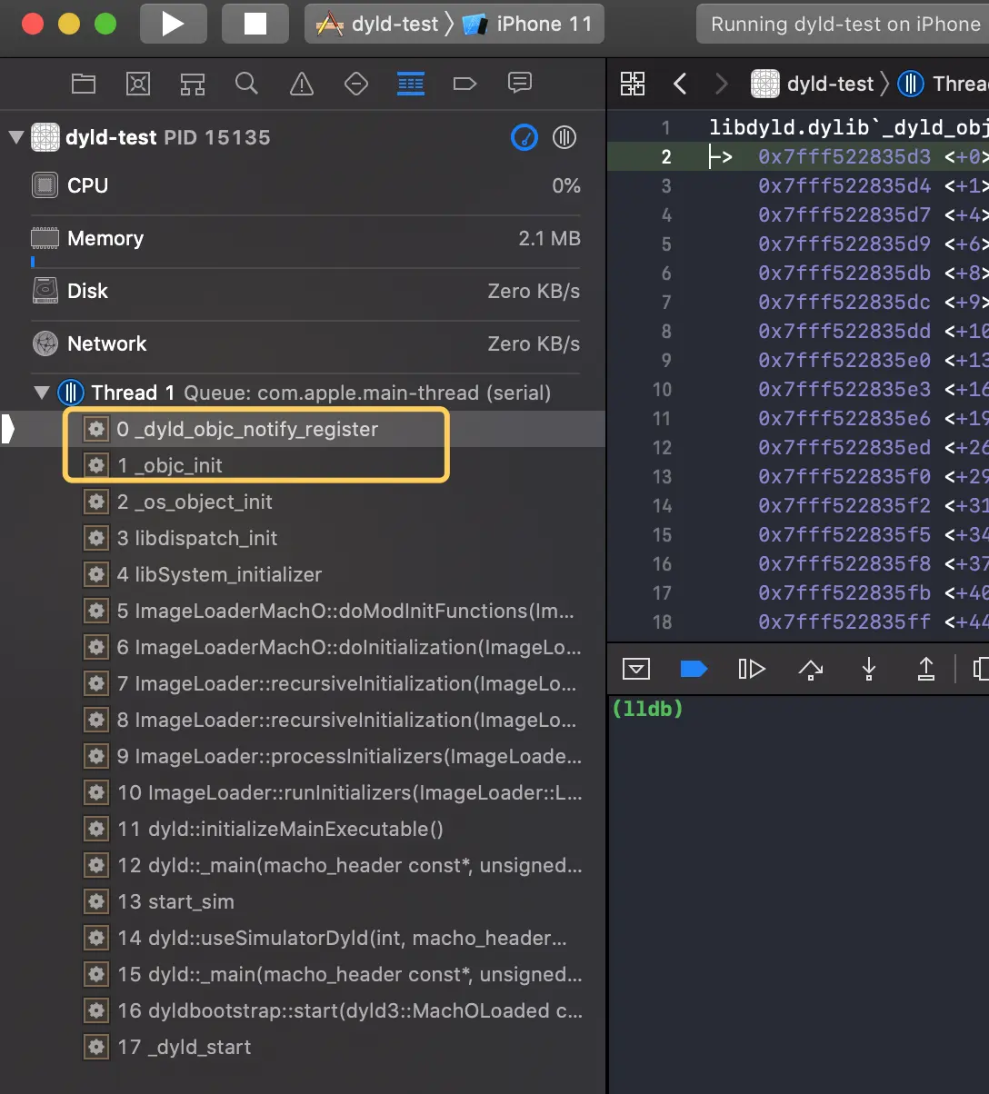Click Continue program execution button

pyautogui.click(x=752, y=670)
